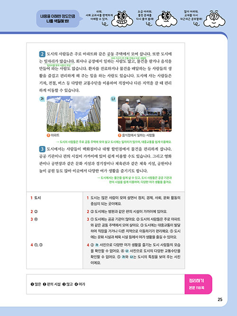Click page number 25

220,299
